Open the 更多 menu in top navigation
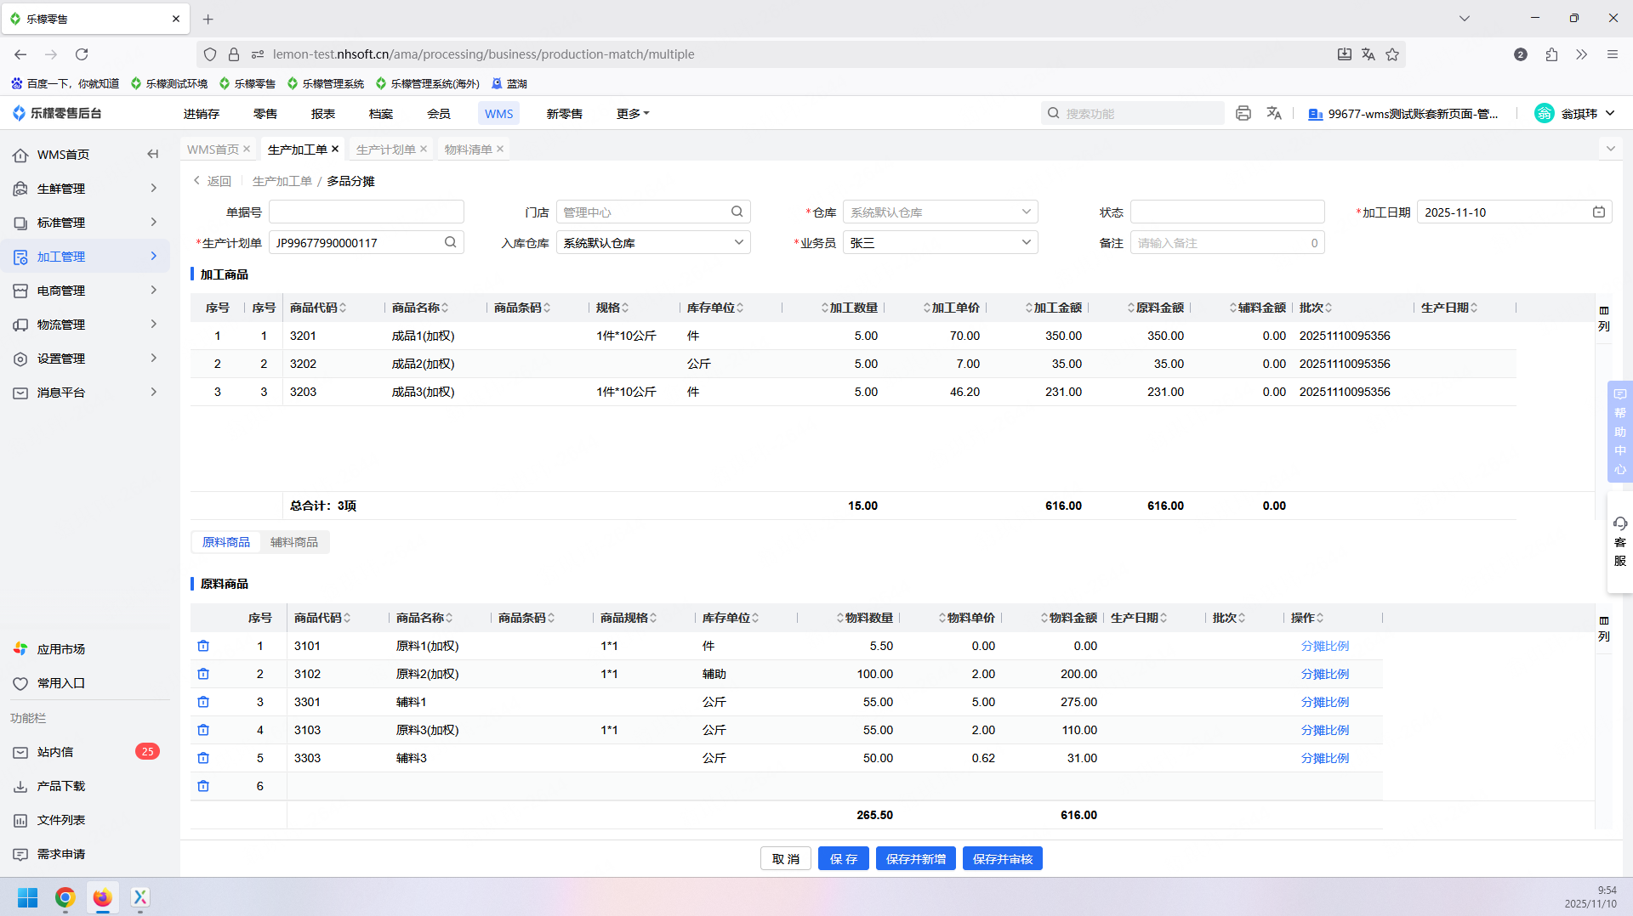This screenshot has height=916, width=1633. pos(632,113)
